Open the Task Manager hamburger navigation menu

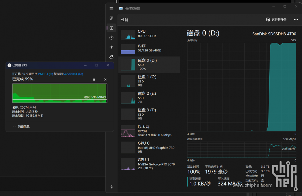[x=111, y=9]
